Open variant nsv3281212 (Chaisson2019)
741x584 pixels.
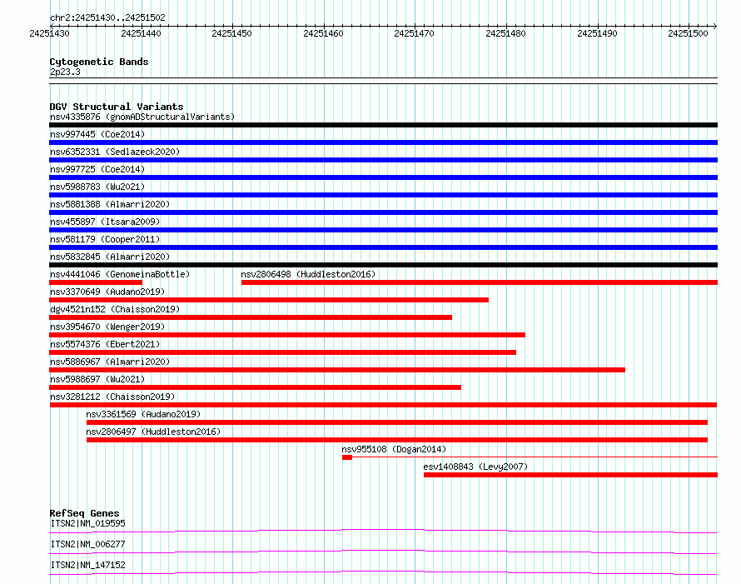(x=112, y=397)
